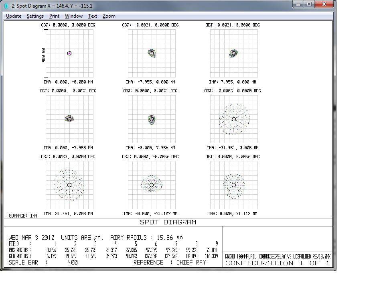Click the AIRY RADIUS : 15.86 text

click(146, 238)
